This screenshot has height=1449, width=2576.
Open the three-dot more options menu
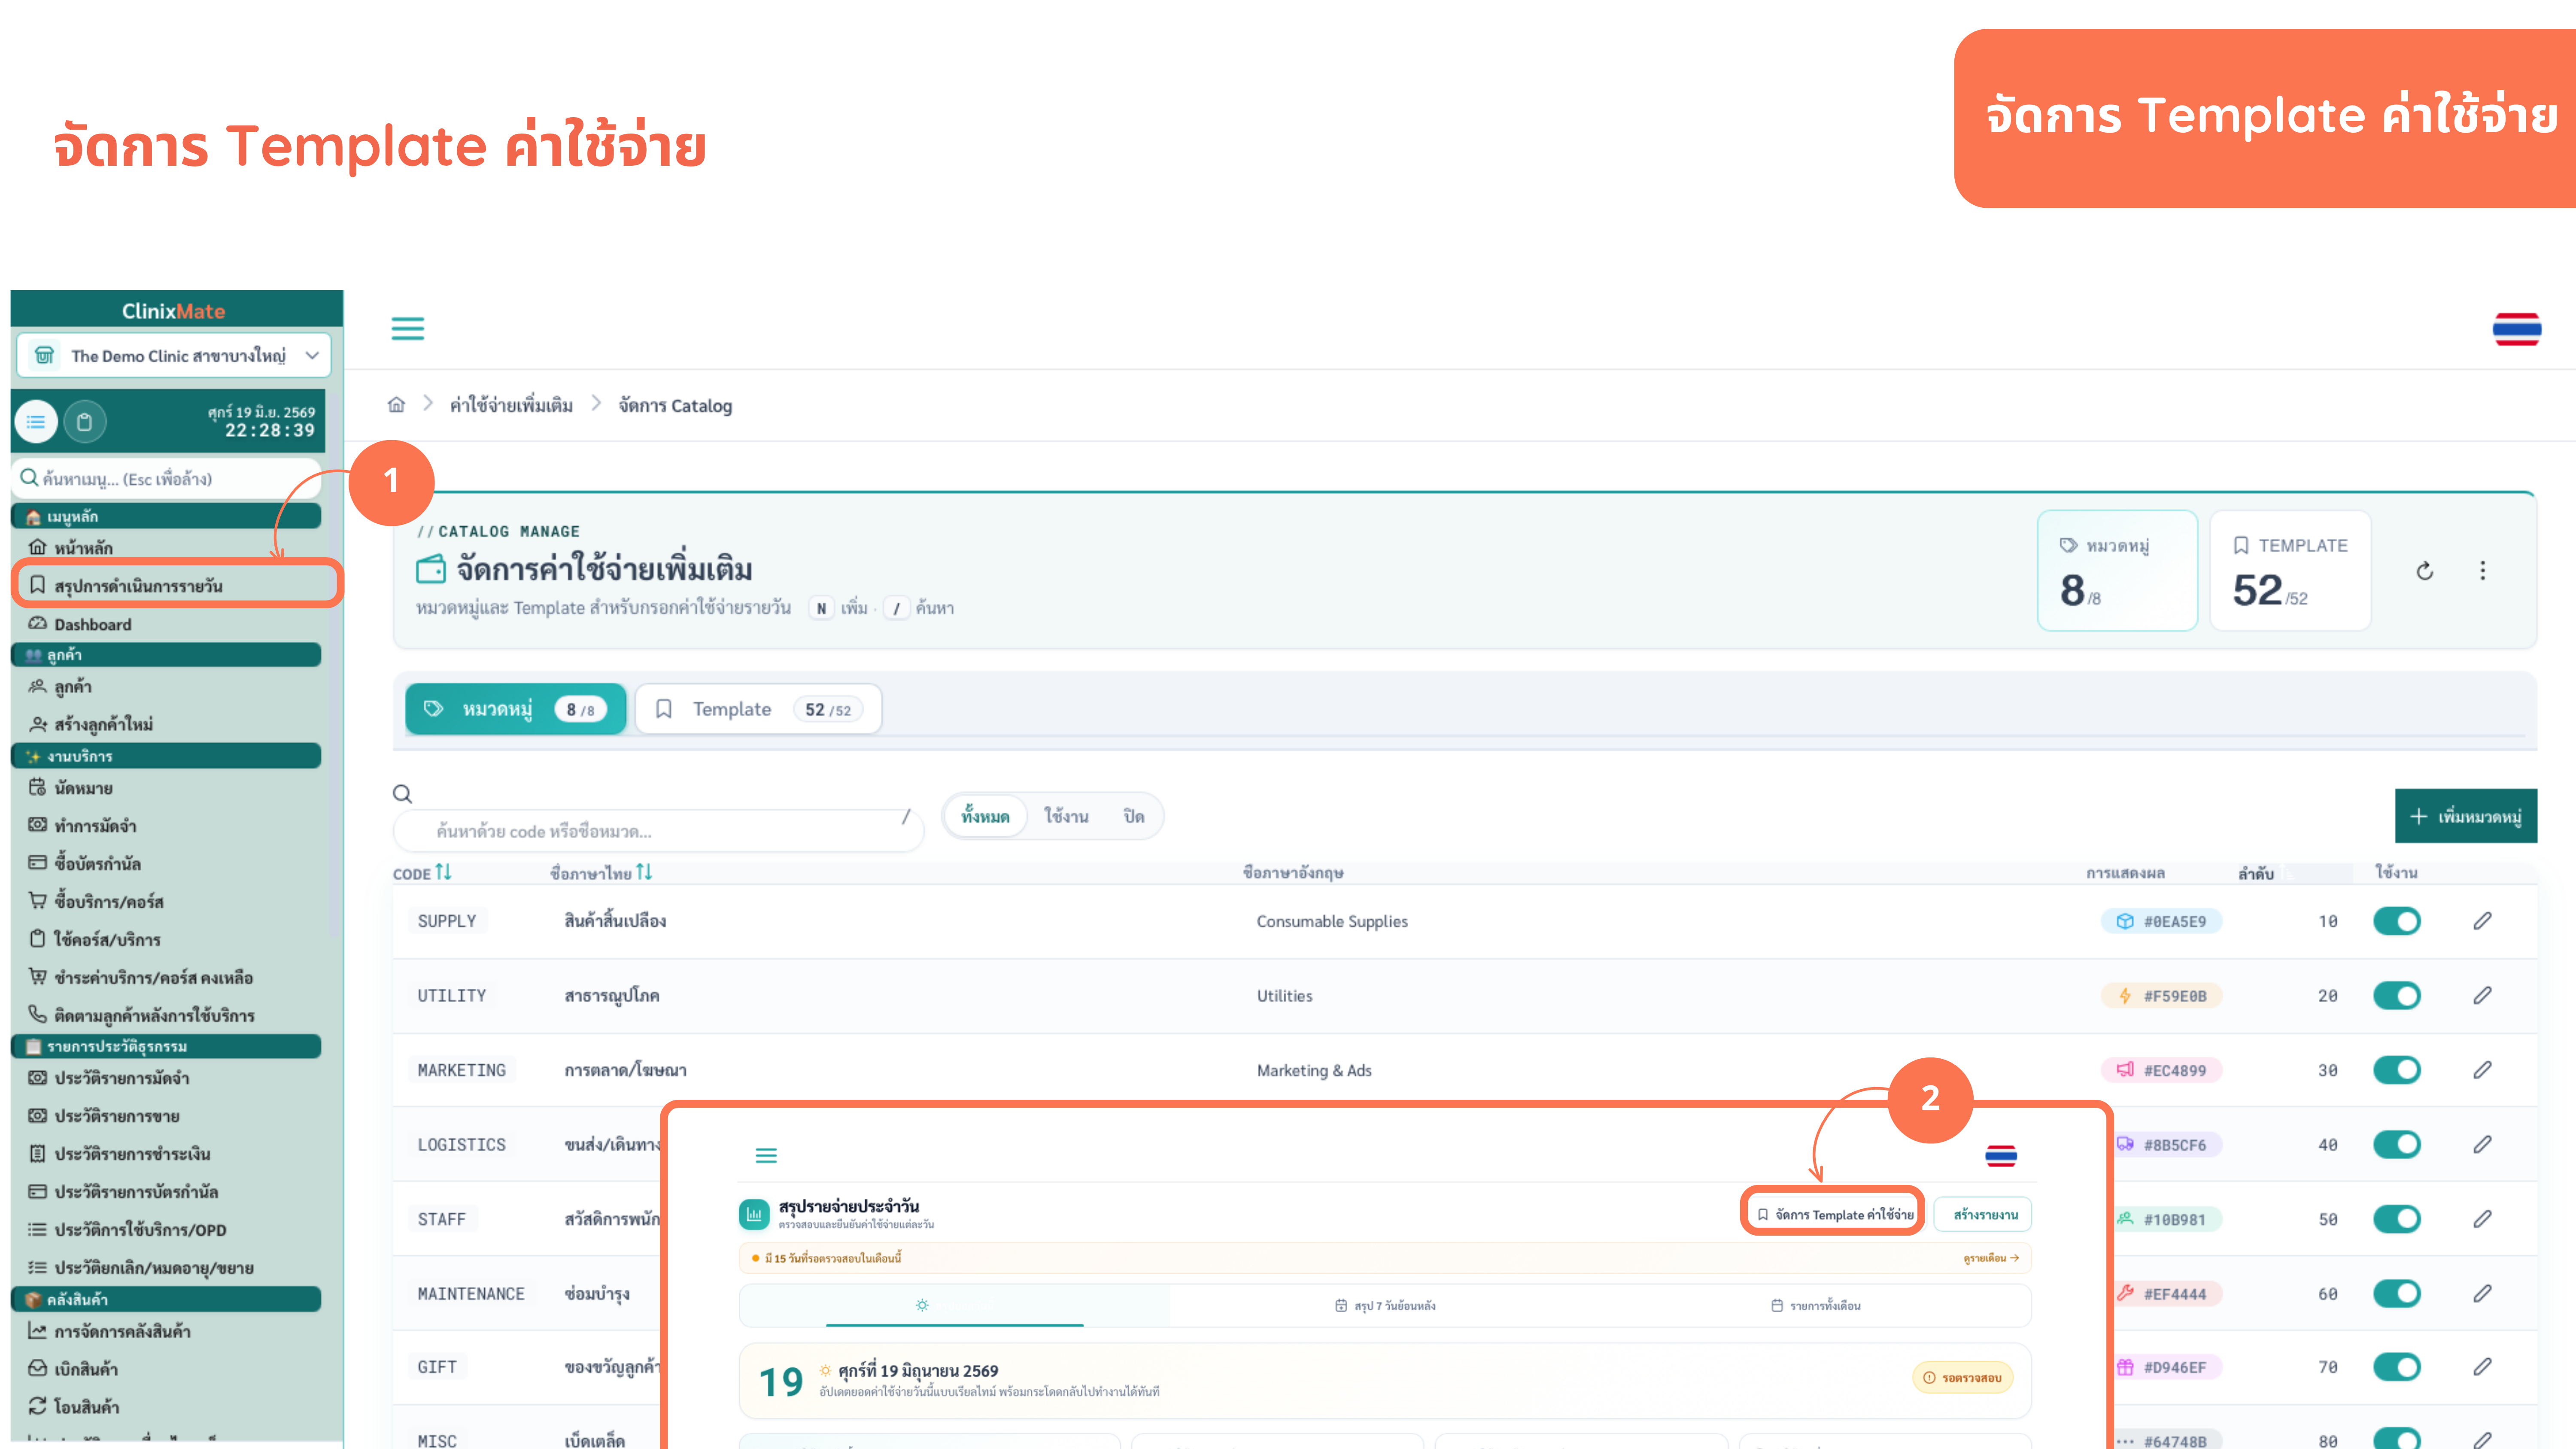[x=2482, y=571]
